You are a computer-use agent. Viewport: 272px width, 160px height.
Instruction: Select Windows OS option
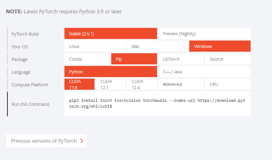[x=220, y=46]
